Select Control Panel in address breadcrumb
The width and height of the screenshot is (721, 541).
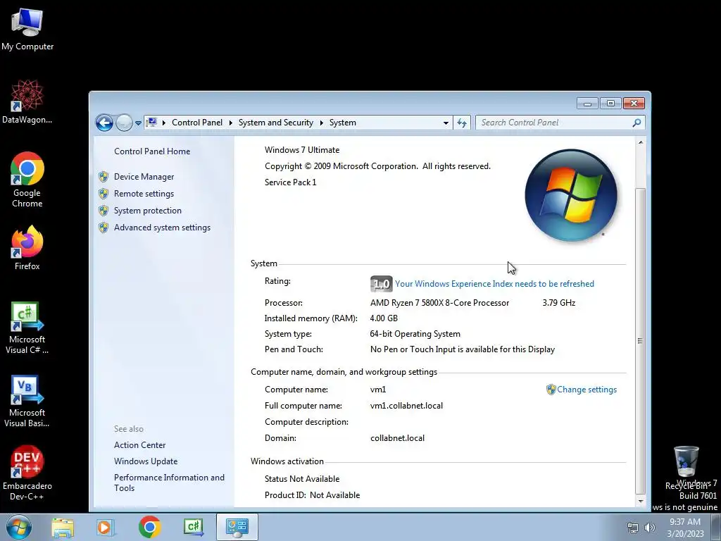point(197,123)
